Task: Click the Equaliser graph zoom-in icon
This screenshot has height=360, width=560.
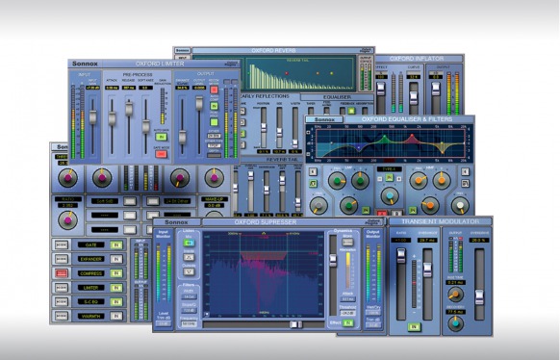Action: (309, 133)
